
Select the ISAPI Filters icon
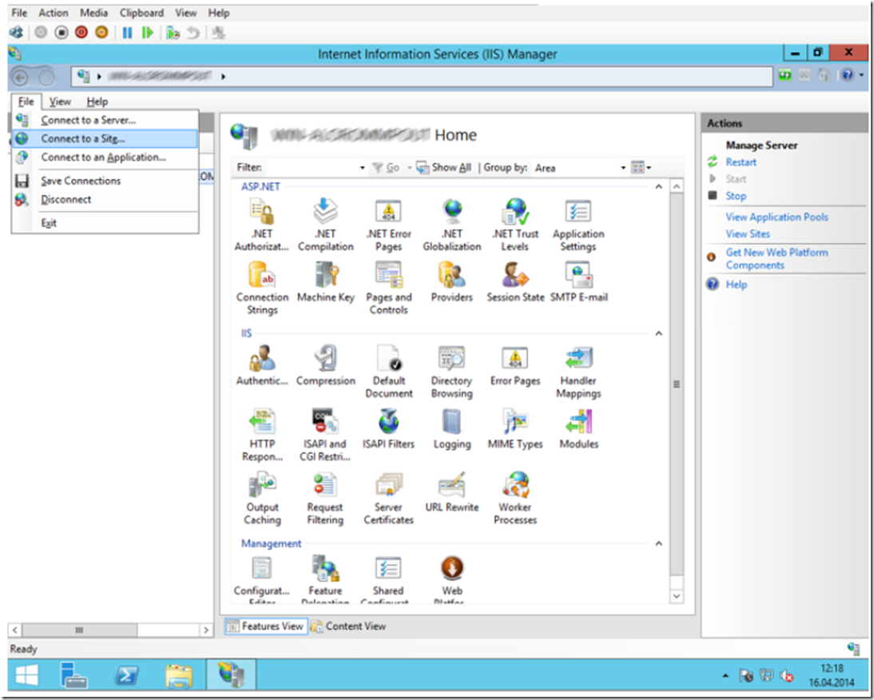tap(388, 429)
